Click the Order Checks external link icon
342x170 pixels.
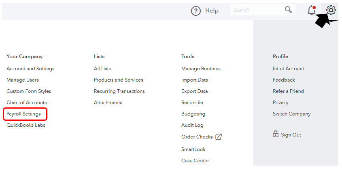tap(219, 136)
